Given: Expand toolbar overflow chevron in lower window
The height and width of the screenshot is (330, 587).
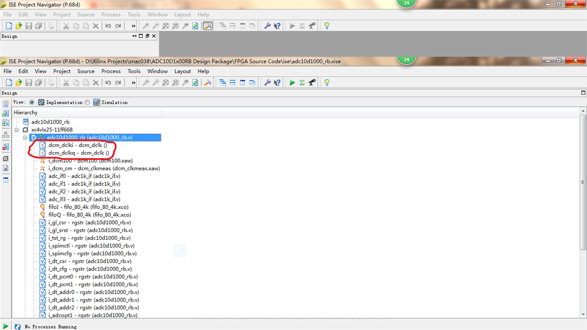Looking at the screenshot, I should 133,83.
